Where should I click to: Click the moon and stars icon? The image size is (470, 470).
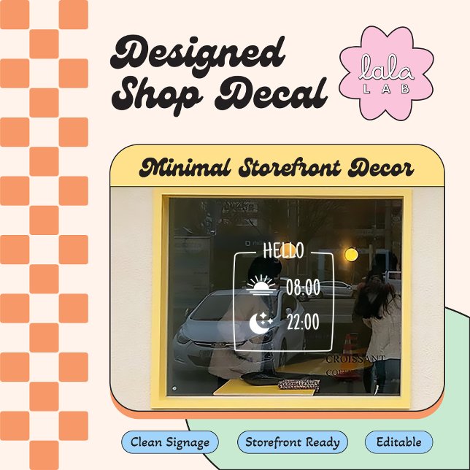click(261, 322)
